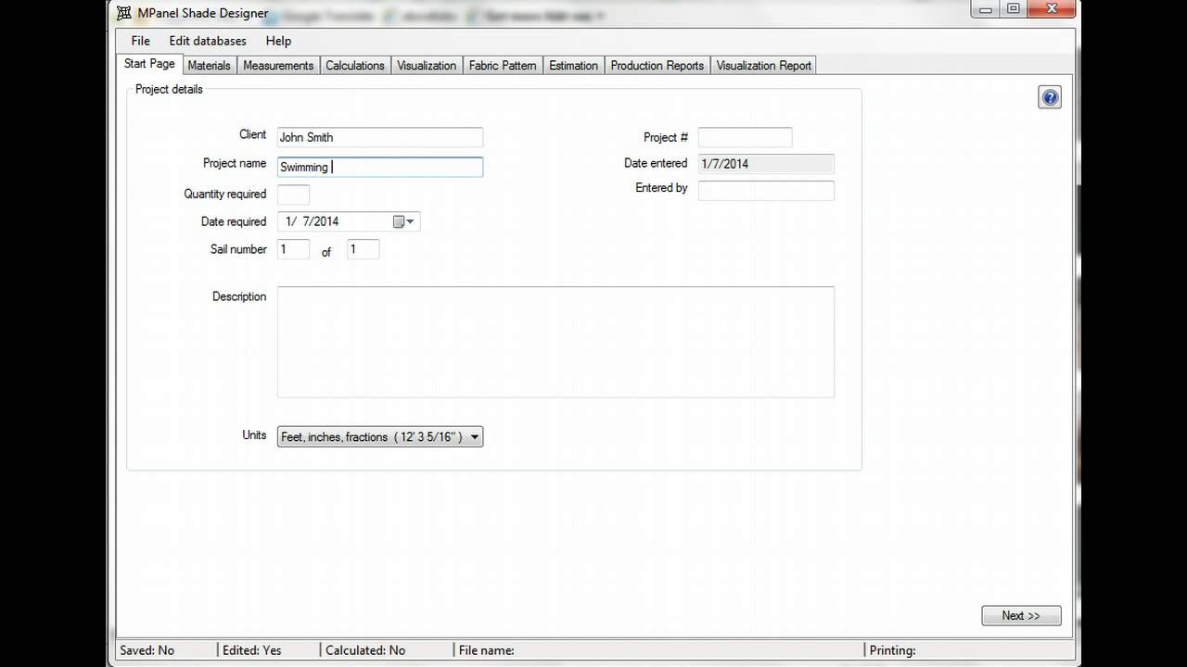Image resolution: width=1187 pixels, height=667 pixels.
Task: Maximize the MPanel Shade Designer window
Action: pyautogui.click(x=1014, y=9)
